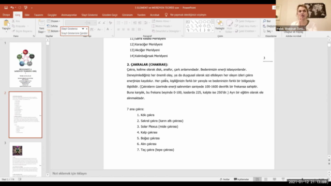Click "Karaciğer Meridyeni" list item text
This screenshot has width=331, height=186.
point(148,44)
